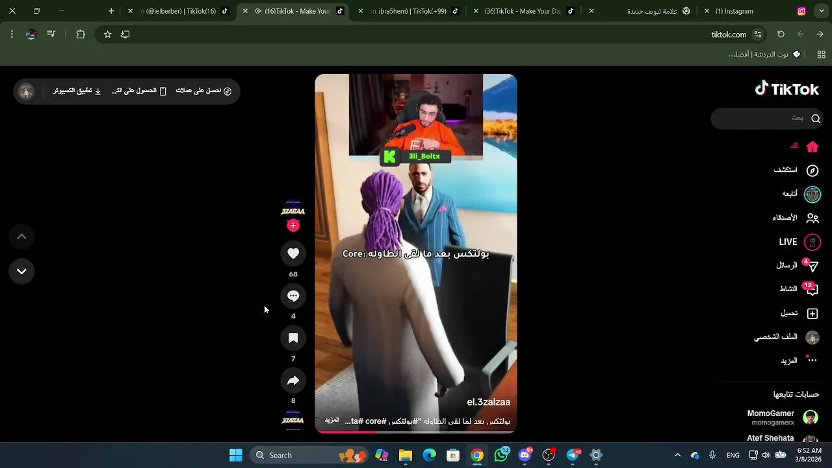Open the chatbot (بوت الدردشة) bookmark

[x=764, y=55]
